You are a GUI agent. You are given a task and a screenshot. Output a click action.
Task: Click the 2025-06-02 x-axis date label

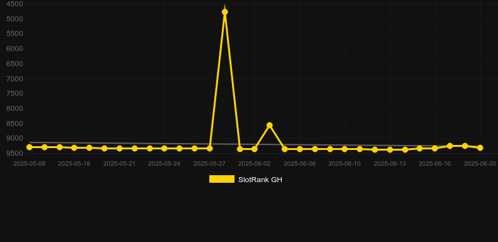[255, 164]
